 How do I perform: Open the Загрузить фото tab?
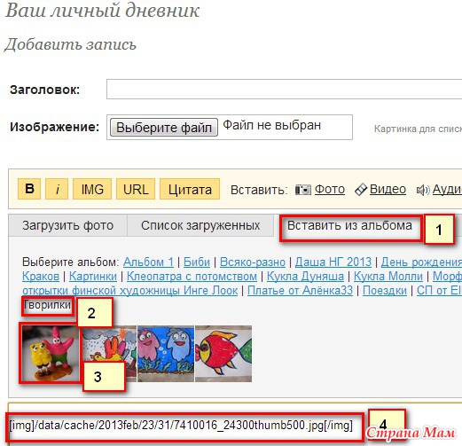pyautogui.click(x=68, y=225)
